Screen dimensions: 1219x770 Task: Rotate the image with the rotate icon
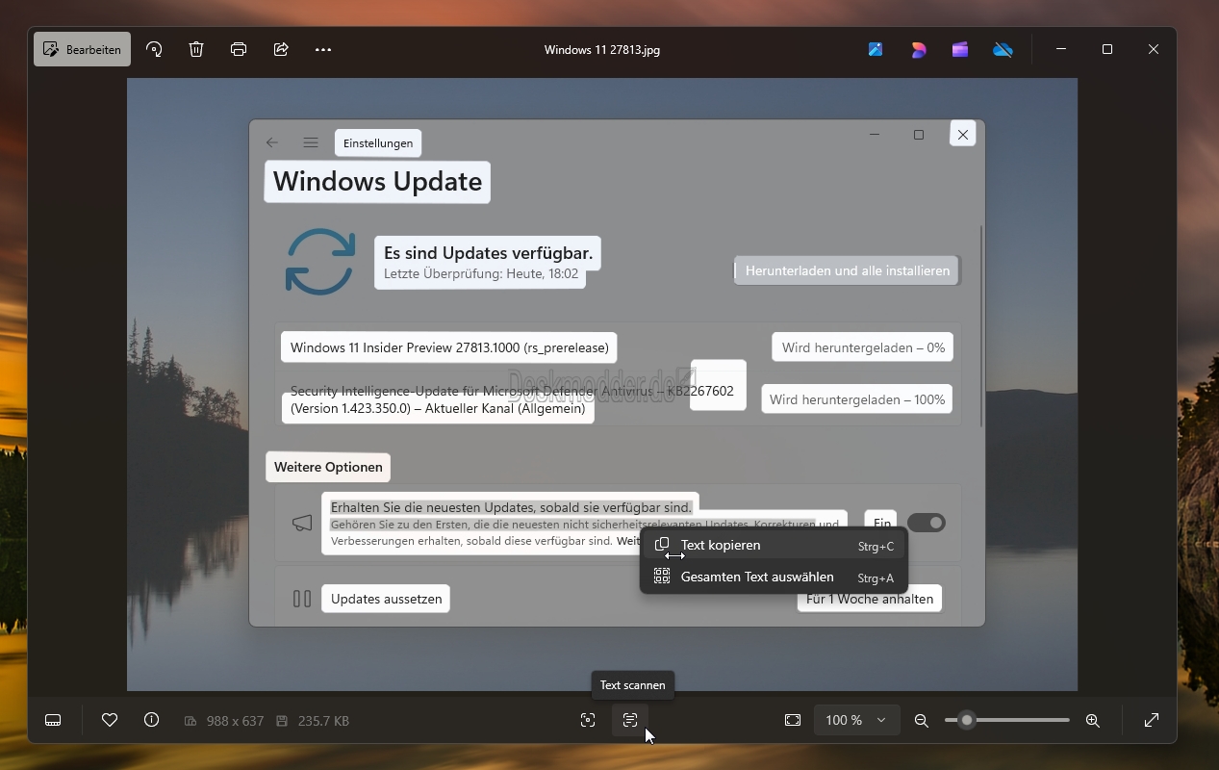pos(154,49)
